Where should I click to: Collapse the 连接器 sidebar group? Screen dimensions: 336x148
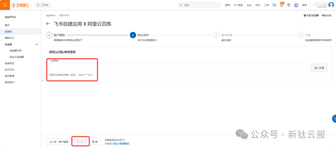point(36,44)
